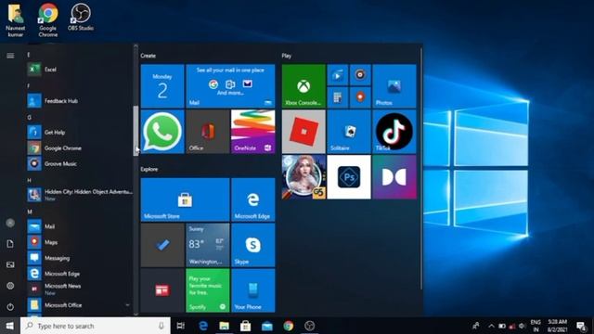This screenshot has height=334, width=594.
Task: Open the Movies & TV small tile
Action: pos(338,74)
